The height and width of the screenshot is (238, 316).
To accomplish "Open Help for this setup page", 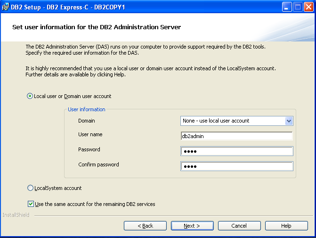I will 286,226.
